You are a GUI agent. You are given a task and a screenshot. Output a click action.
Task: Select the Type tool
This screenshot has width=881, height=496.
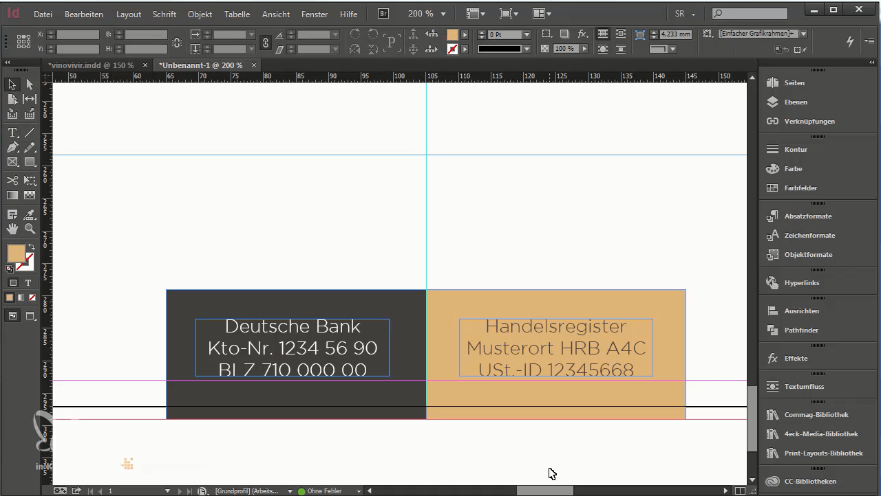(x=12, y=133)
